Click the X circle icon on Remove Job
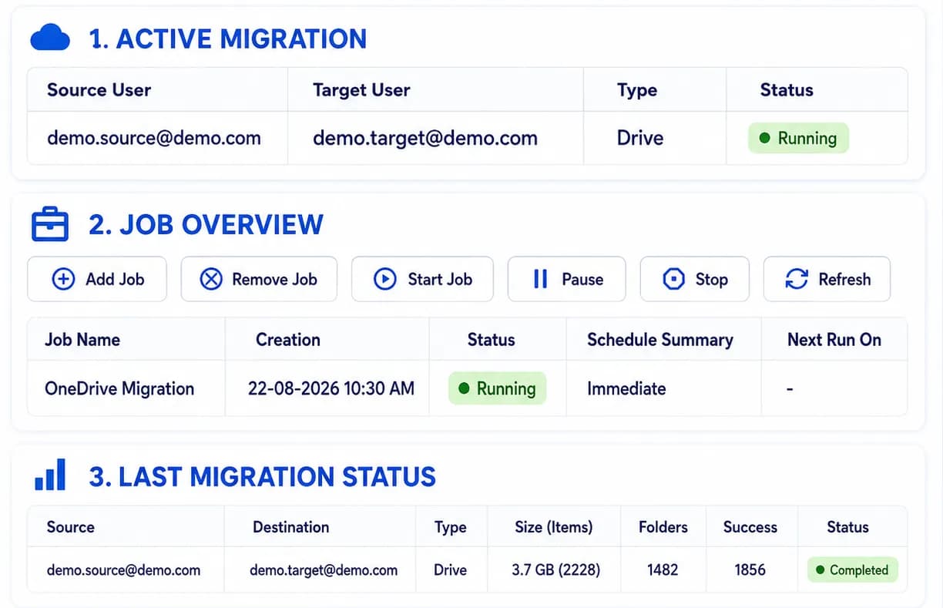The height and width of the screenshot is (608, 943). coord(211,279)
